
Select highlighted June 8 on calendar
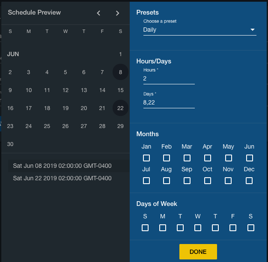click(x=120, y=72)
